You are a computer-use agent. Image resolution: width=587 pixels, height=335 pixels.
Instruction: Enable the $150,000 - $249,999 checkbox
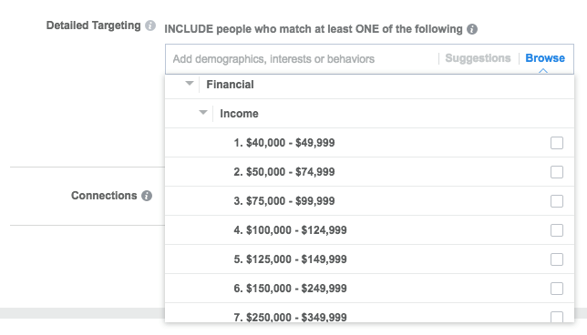coord(557,289)
